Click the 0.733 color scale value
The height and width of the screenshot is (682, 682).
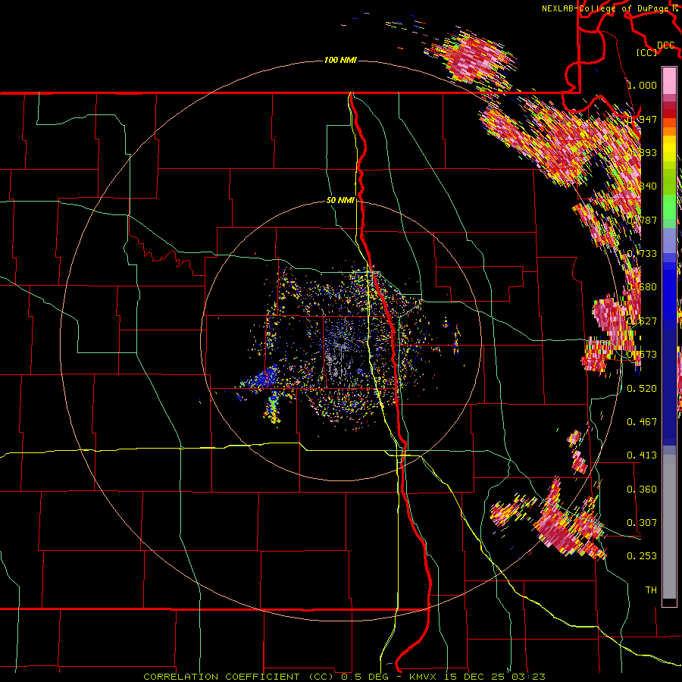(642, 254)
